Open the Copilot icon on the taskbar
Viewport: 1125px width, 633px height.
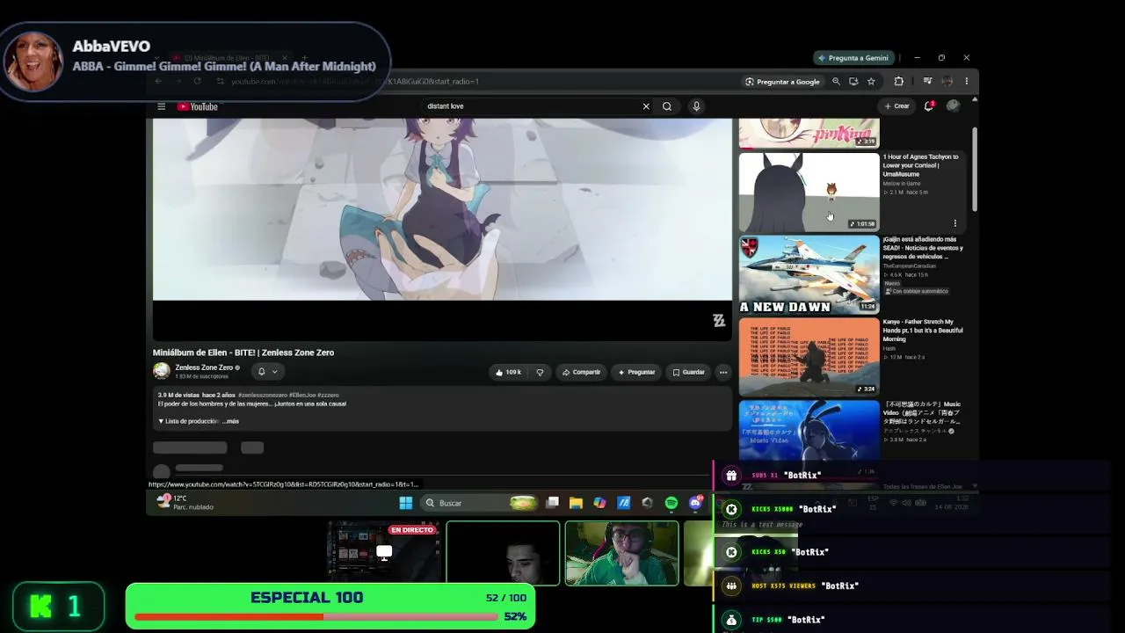(599, 503)
